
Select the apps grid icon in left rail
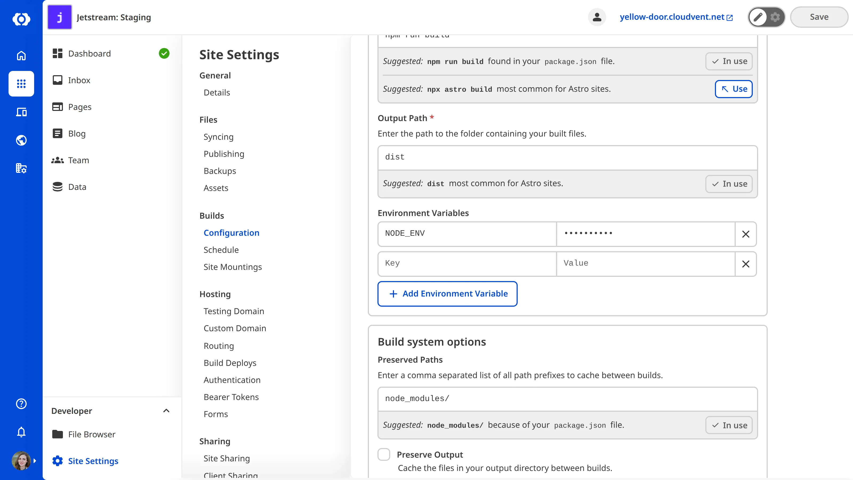(x=21, y=84)
